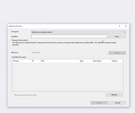
Task: Click the Select... button
Action: coord(117,53)
